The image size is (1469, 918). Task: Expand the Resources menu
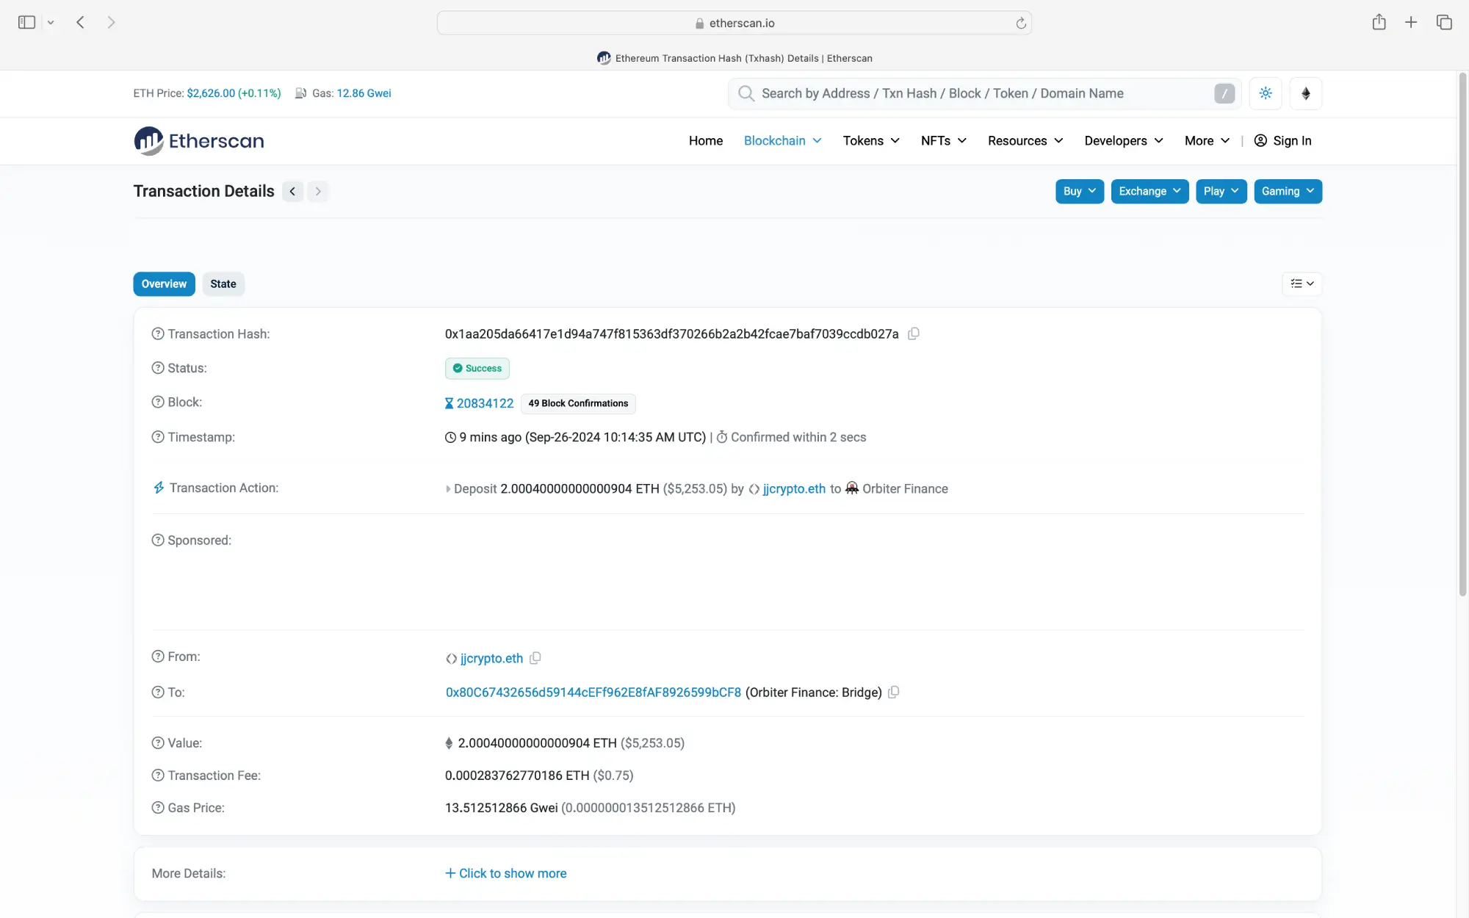[x=1025, y=140]
